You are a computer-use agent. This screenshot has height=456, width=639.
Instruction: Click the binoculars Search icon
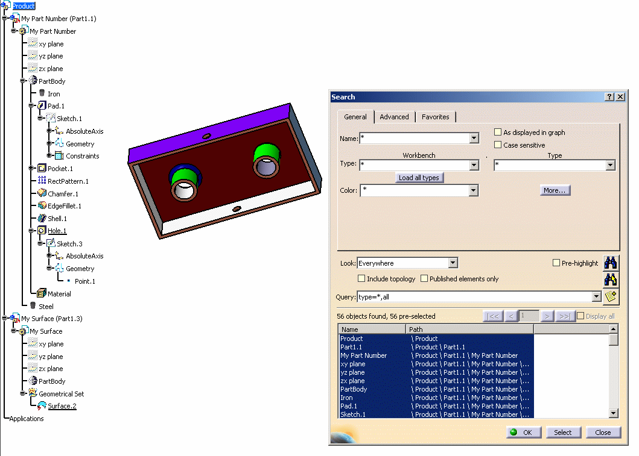611,263
